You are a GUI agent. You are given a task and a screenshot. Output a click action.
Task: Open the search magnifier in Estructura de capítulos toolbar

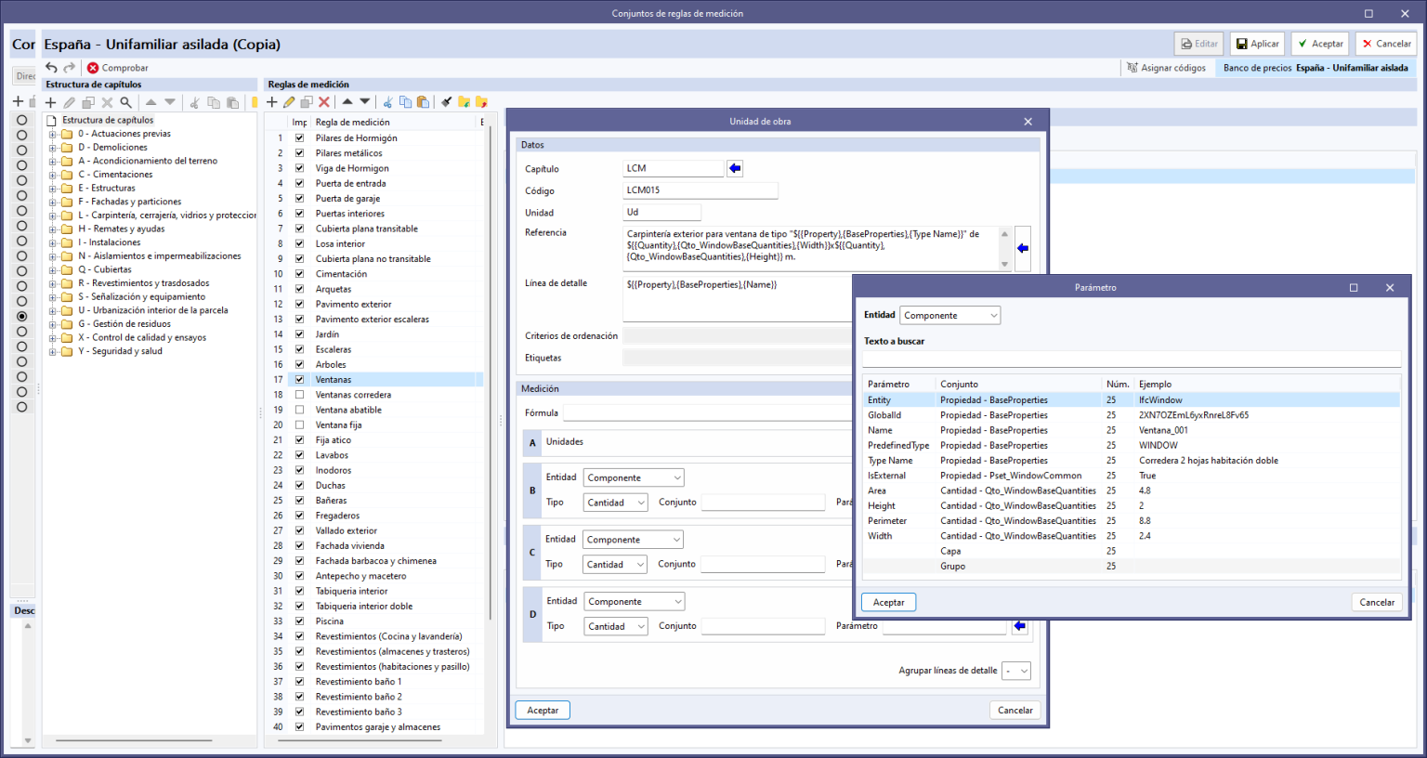(125, 102)
